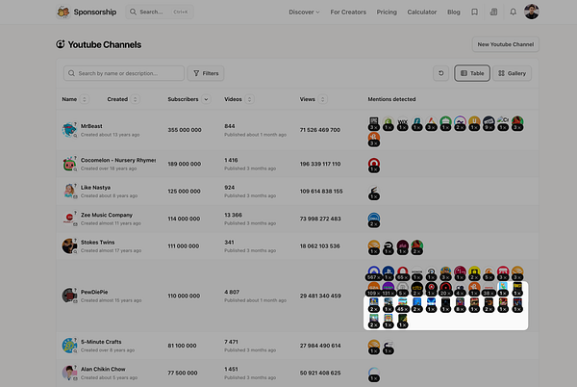
Task: Open the Filters panel
Action: click(x=206, y=73)
